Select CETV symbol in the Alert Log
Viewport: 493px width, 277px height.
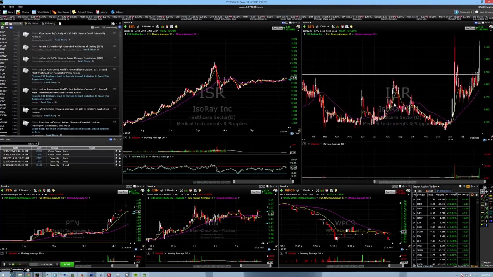click(x=39, y=151)
